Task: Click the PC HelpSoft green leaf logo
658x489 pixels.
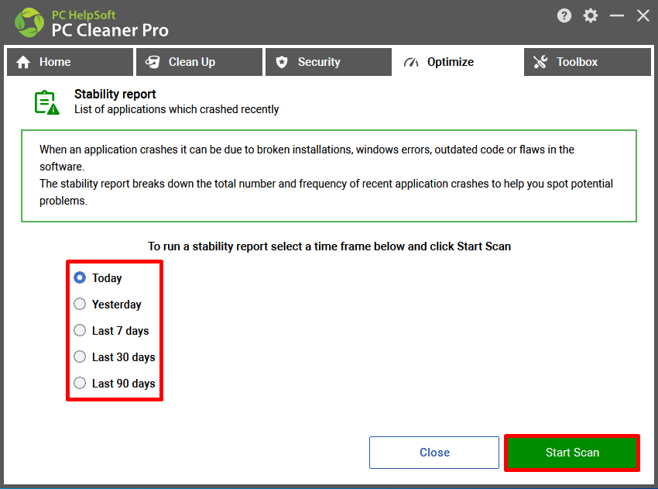Action: (29, 22)
